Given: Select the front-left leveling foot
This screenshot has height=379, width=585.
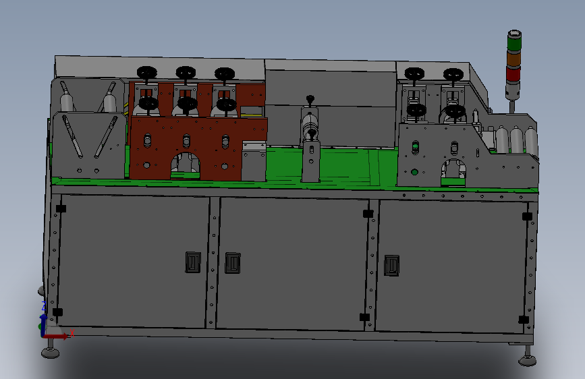Looking at the screenshot, I should point(50,349).
